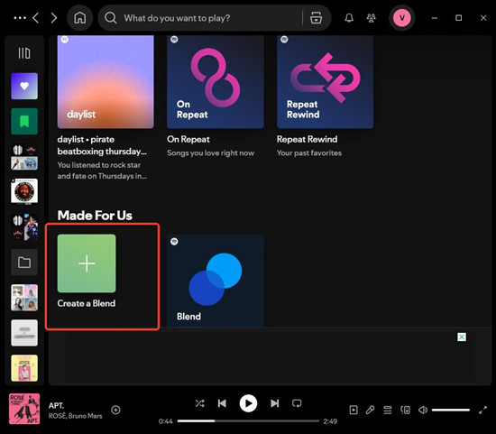Open the Repeat Rewind playlist cover
The width and height of the screenshot is (496, 434).
(325, 82)
